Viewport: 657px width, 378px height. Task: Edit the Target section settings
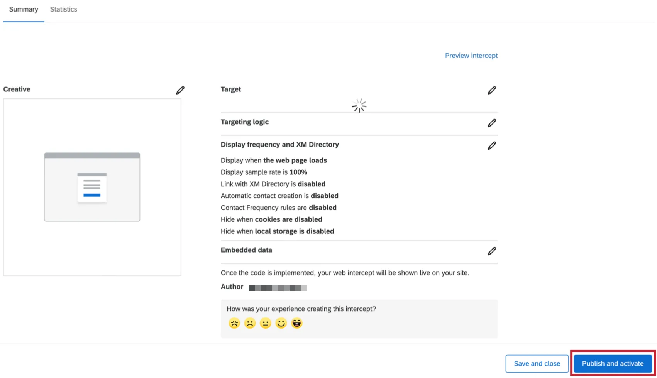(x=492, y=90)
